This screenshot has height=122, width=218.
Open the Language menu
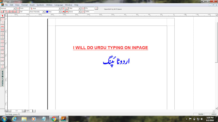(x=59, y=5)
